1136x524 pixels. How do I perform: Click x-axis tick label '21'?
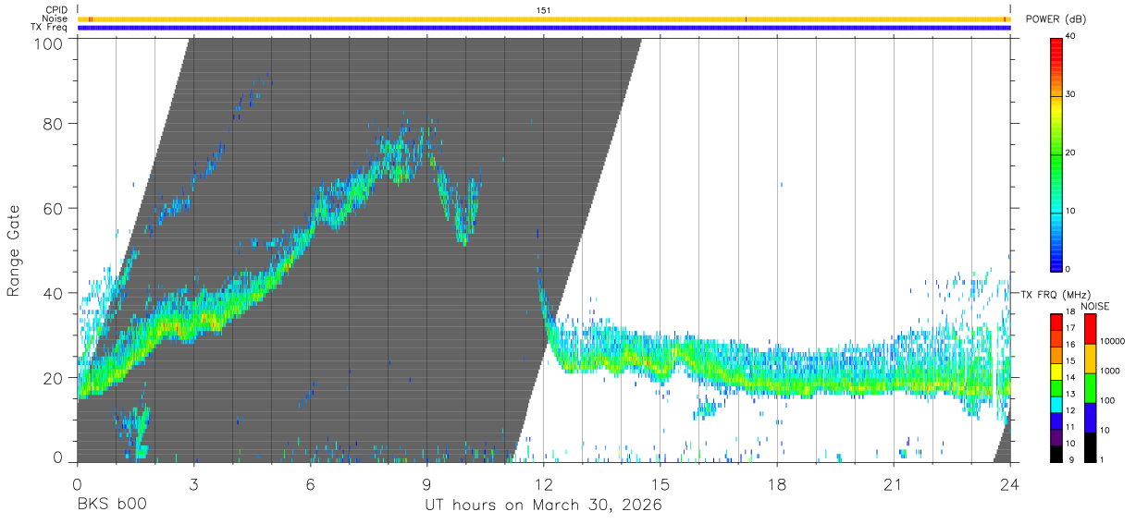coord(894,484)
